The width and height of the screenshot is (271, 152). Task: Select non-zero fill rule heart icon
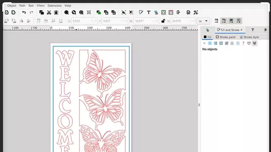255,43
